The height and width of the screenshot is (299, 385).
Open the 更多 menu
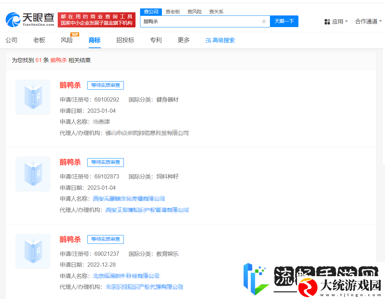click(x=184, y=40)
